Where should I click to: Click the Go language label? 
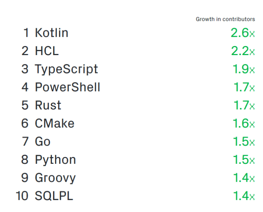coord(43,142)
